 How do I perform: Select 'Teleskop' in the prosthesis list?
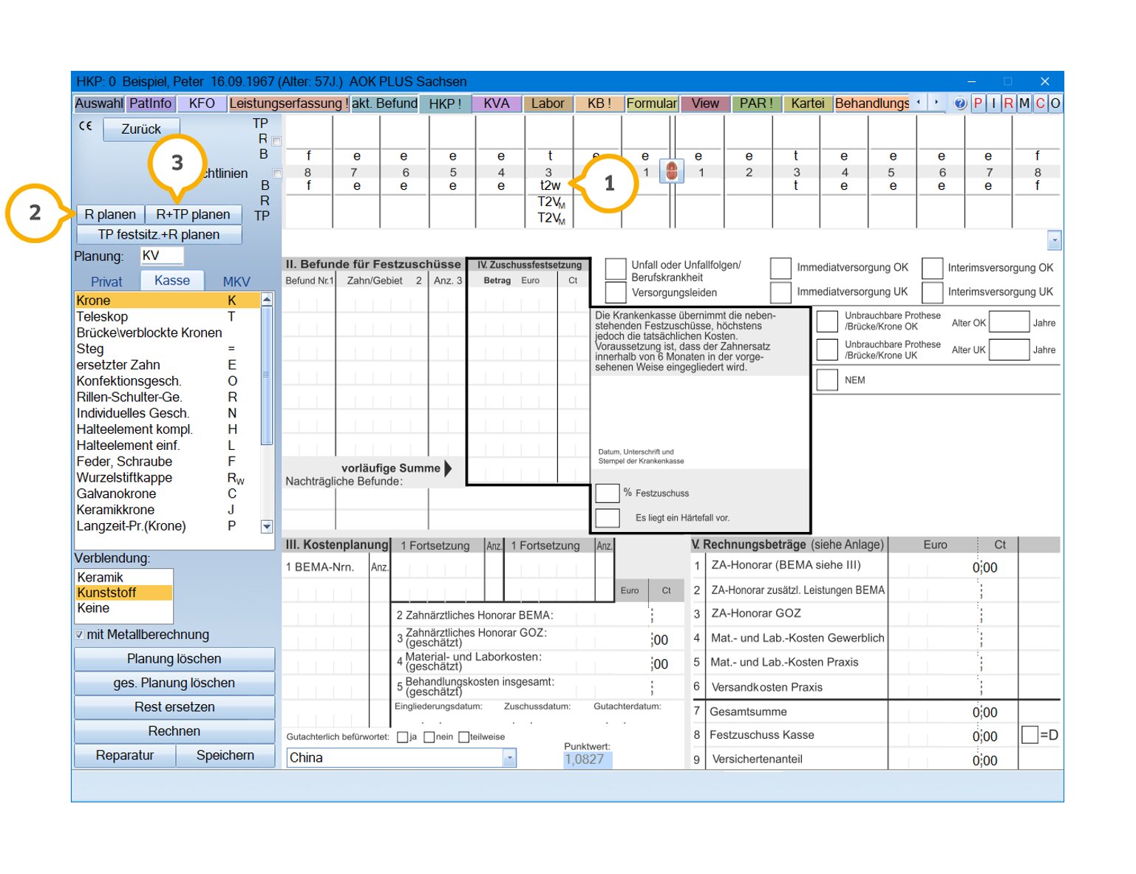pyautogui.click(x=168, y=317)
